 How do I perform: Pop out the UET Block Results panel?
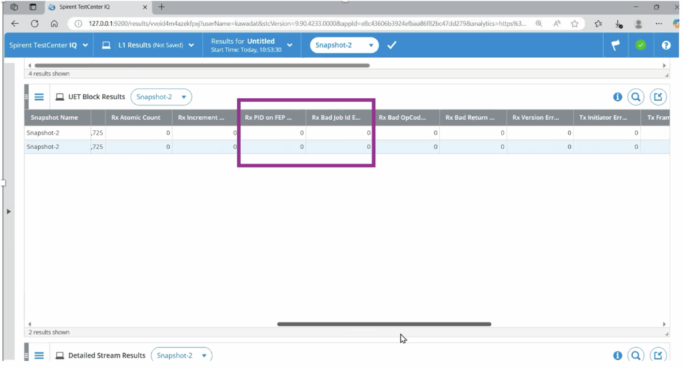657,97
